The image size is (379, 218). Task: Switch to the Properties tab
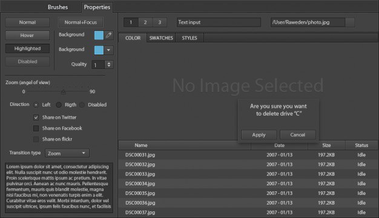pos(97,7)
